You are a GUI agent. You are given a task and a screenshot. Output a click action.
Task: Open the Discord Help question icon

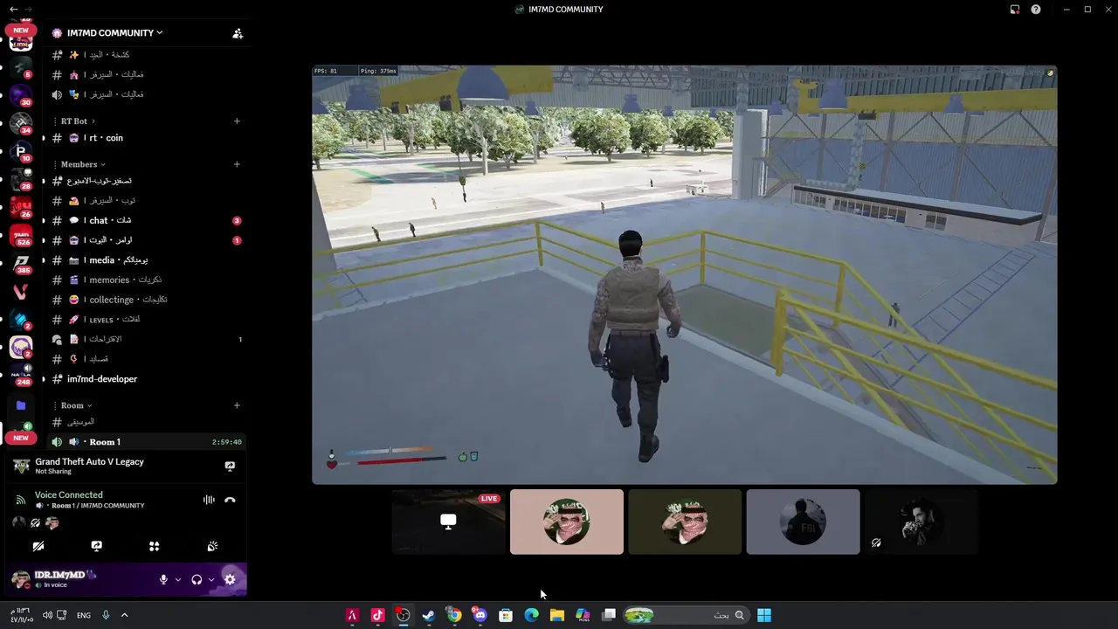click(x=1036, y=10)
